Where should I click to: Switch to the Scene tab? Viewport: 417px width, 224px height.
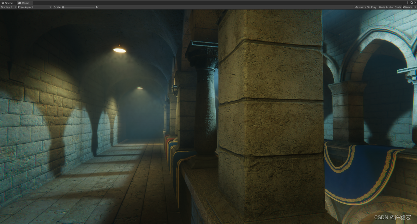pyautogui.click(x=8, y=3)
